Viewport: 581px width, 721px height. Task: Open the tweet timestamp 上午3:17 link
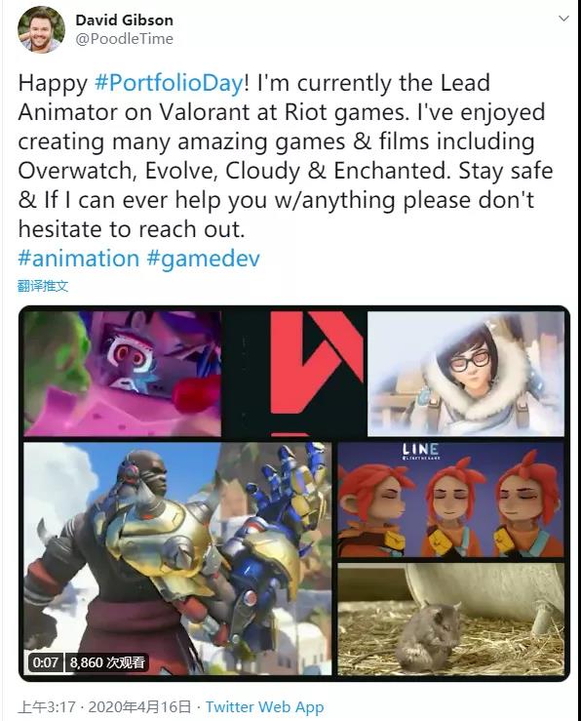point(47,706)
